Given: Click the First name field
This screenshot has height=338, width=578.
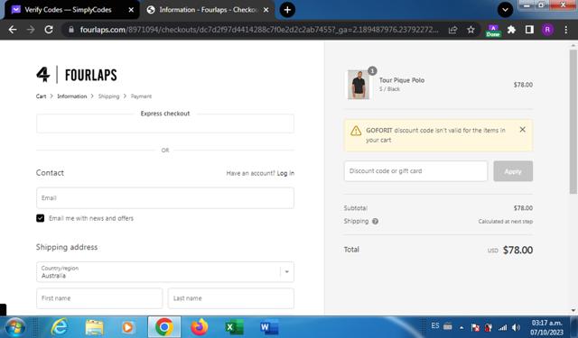Looking at the screenshot, I should (x=99, y=298).
